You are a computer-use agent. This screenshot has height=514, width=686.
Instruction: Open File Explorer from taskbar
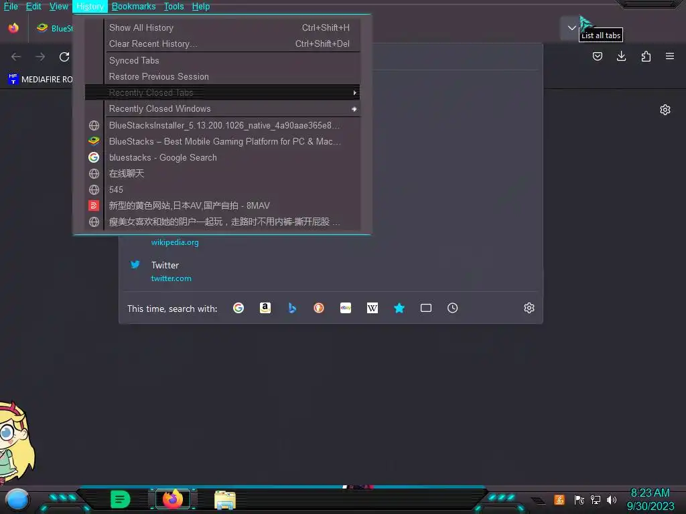225,500
